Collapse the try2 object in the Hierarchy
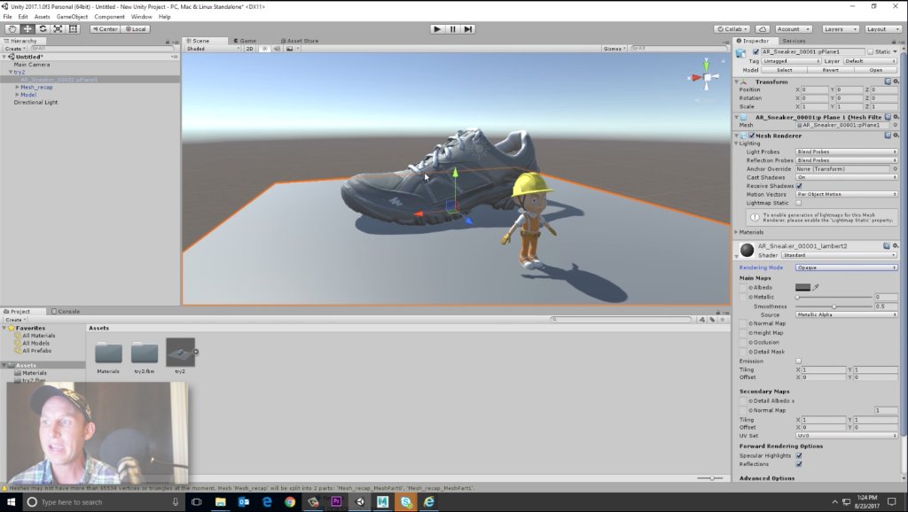 click(x=11, y=74)
